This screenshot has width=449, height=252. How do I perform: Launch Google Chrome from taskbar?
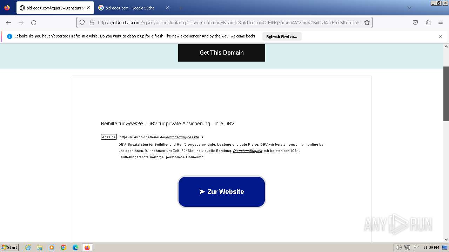pos(63,247)
